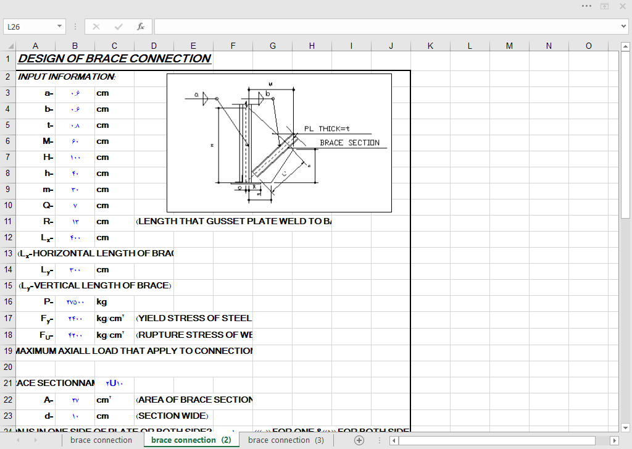Expand the Name Box dropdown arrow
This screenshot has width=632, height=449.
click(x=60, y=27)
